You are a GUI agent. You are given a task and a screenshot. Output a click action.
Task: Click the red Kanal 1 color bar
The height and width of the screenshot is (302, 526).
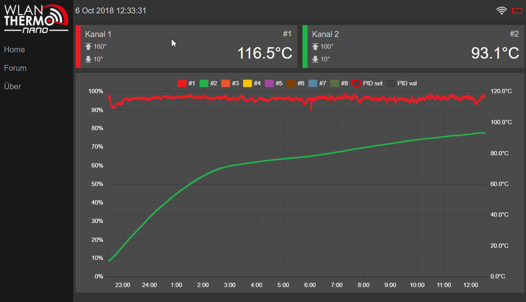(x=78, y=47)
